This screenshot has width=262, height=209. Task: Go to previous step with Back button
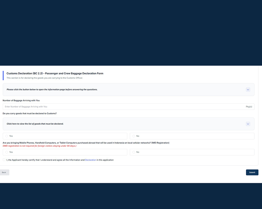tap(4, 172)
